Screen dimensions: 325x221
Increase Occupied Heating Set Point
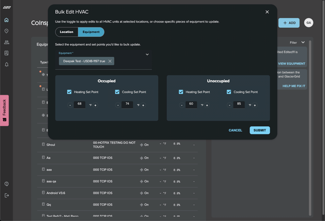click(x=95, y=105)
